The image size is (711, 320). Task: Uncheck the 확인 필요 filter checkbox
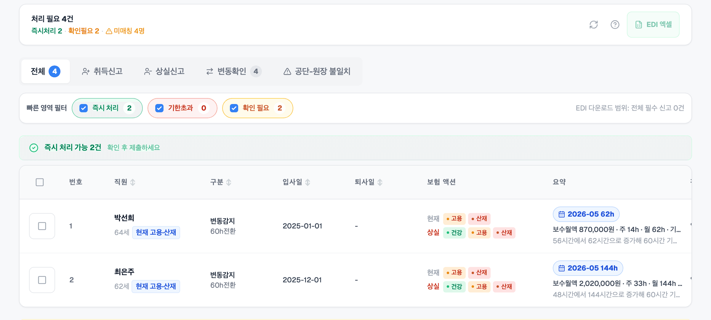click(234, 108)
